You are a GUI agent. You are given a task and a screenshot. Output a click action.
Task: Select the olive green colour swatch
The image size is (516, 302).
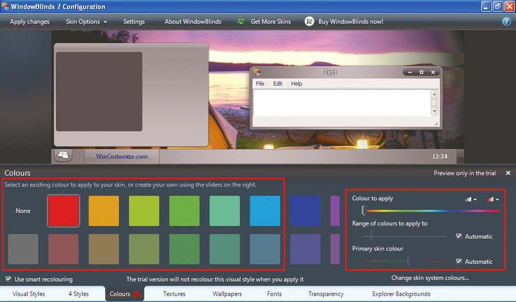click(x=144, y=249)
